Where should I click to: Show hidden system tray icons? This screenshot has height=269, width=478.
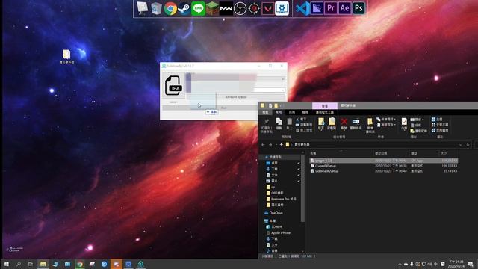coord(400,264)
